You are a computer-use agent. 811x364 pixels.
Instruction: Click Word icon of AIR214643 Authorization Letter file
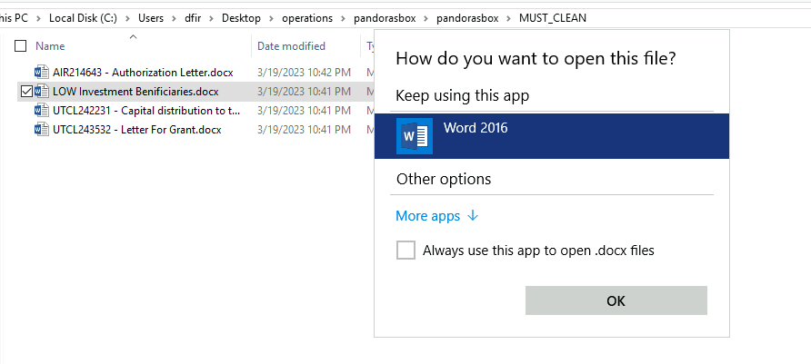click(42, 72)
